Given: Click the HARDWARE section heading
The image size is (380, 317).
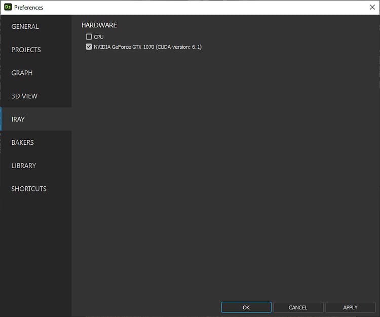Looking at the screenshot, I should (99, 25).
